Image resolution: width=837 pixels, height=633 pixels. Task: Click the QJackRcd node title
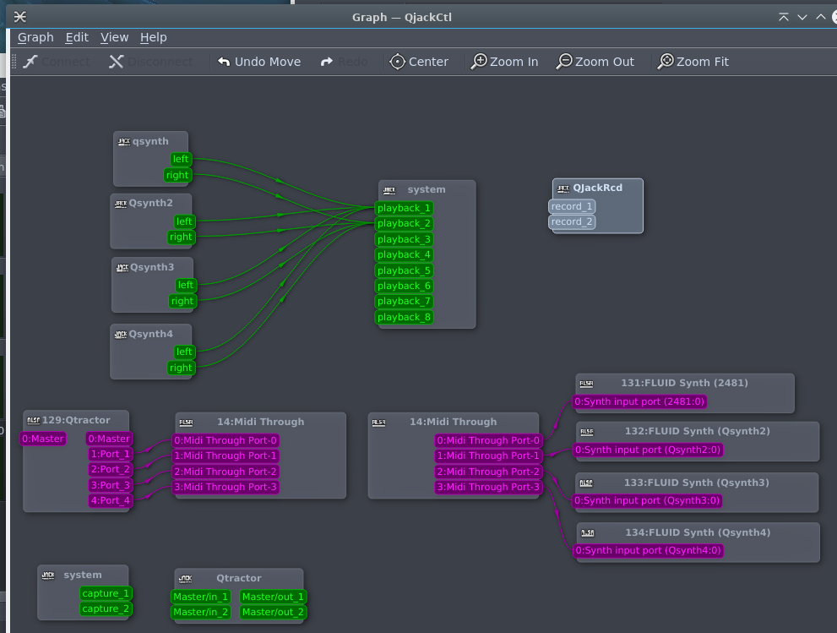597,188
